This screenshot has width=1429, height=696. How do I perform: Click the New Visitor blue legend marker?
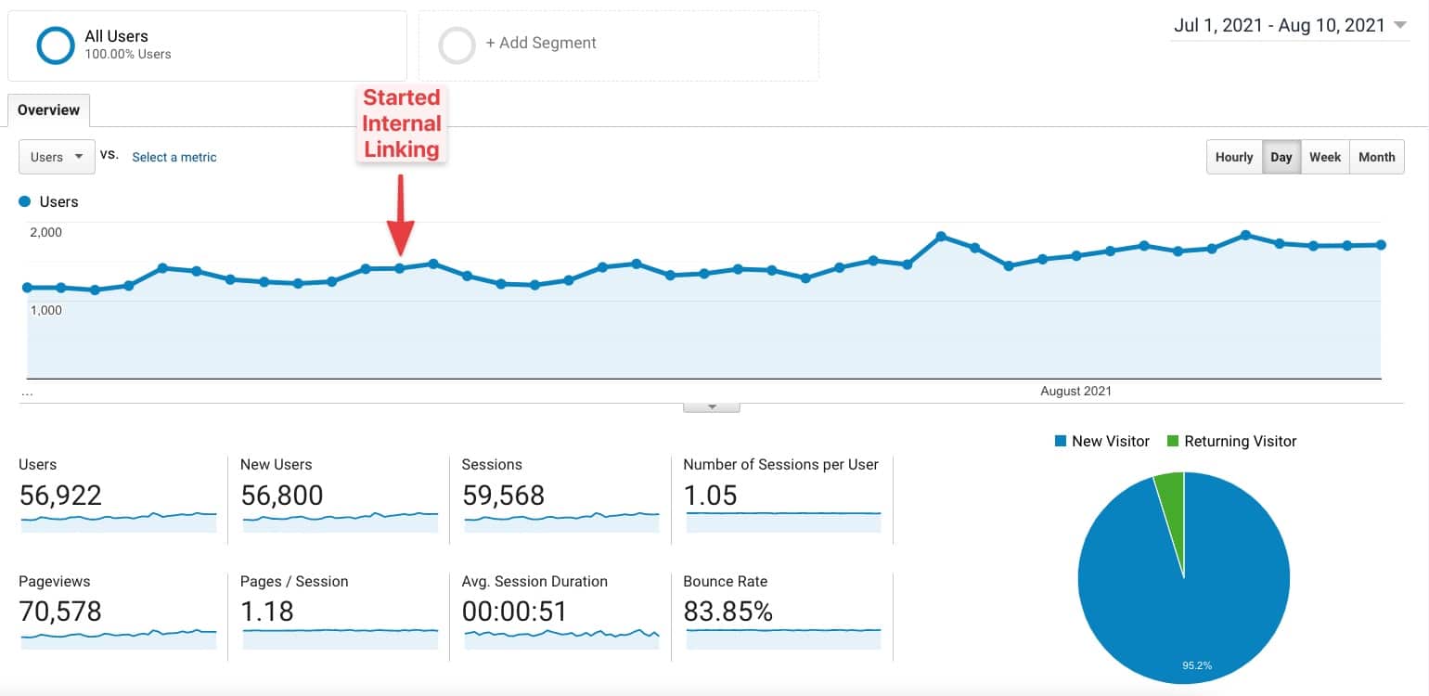[1062, 441]
